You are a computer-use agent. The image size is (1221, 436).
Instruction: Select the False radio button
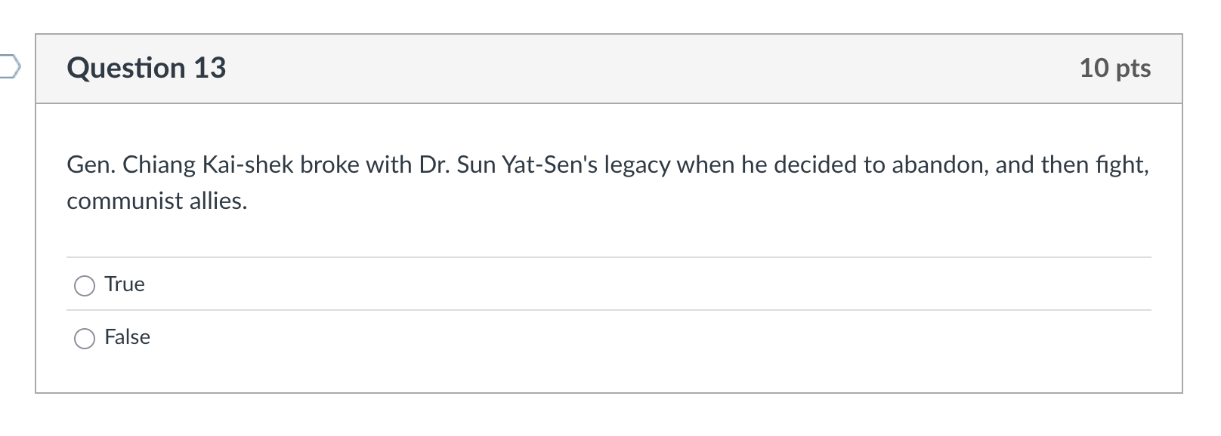(x=85, y=339)
